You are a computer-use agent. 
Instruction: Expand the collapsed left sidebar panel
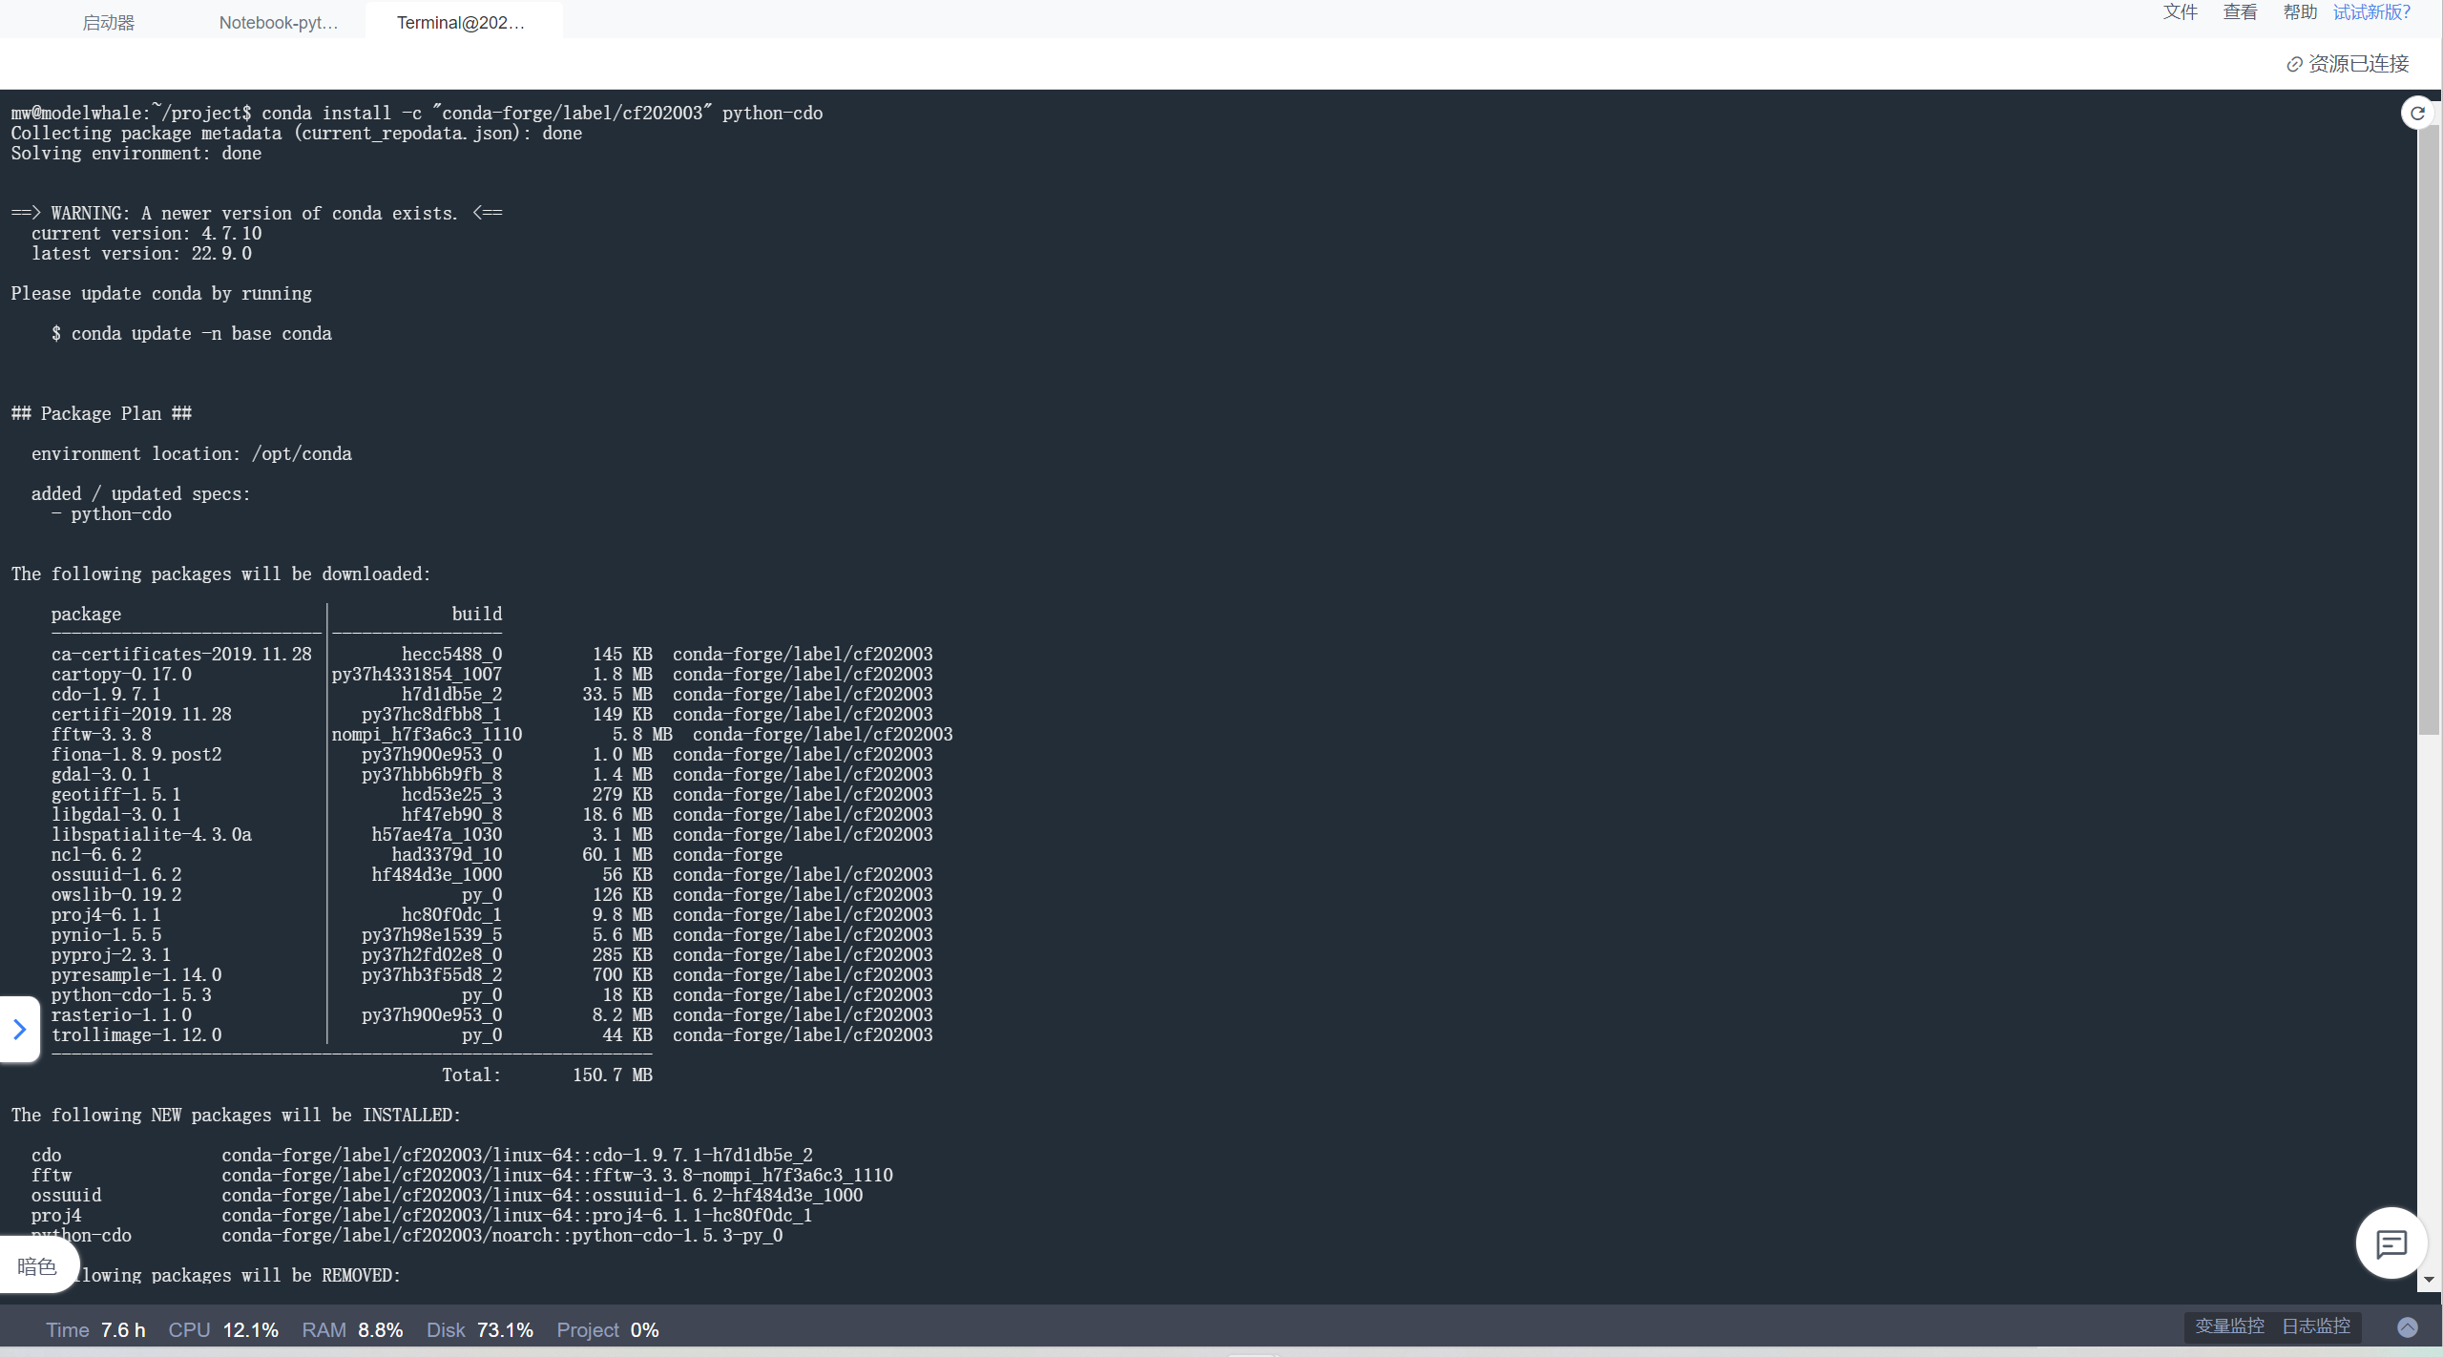click(x=19, y=1029)
